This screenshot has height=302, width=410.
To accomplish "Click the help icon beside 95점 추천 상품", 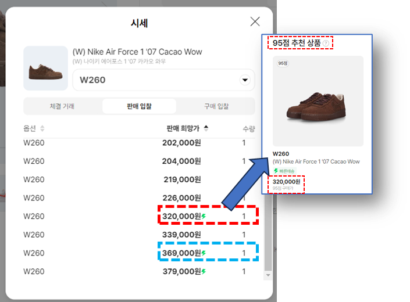I will [x=326, y=44].
